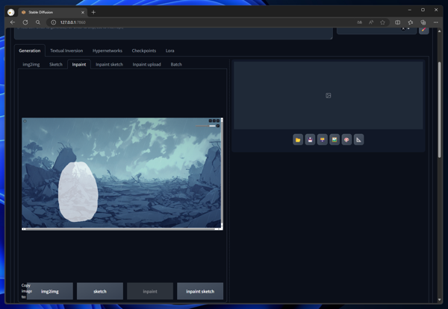Open browser collections icon
The width and height of the screenshot is (448, 309).
tap(423, 22)
